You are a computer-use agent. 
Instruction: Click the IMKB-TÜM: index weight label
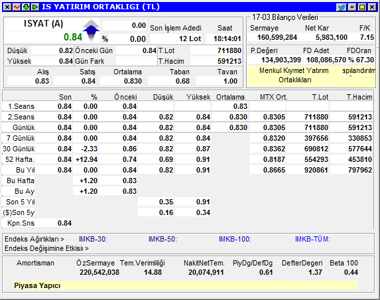tap(312, 240)
